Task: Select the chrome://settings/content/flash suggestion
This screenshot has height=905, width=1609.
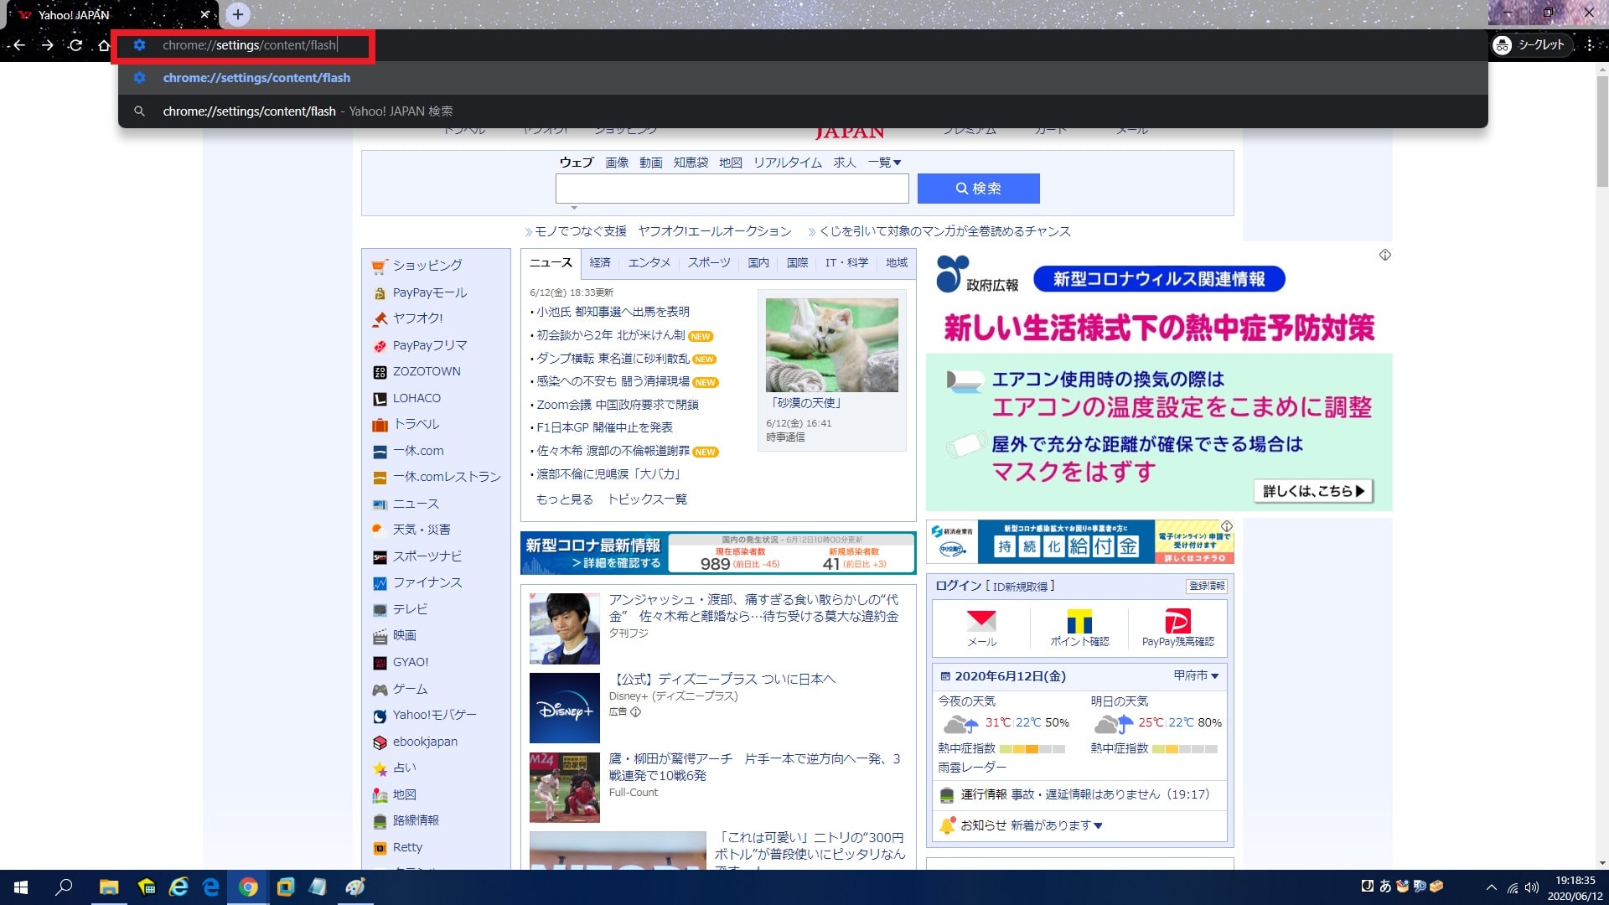Action: 803,78
